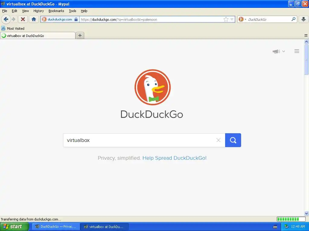Click the page loading progress bar

click(291, 219)
